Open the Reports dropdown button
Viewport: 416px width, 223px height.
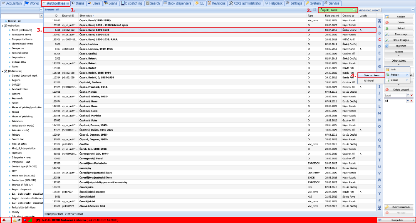[399, 53]
